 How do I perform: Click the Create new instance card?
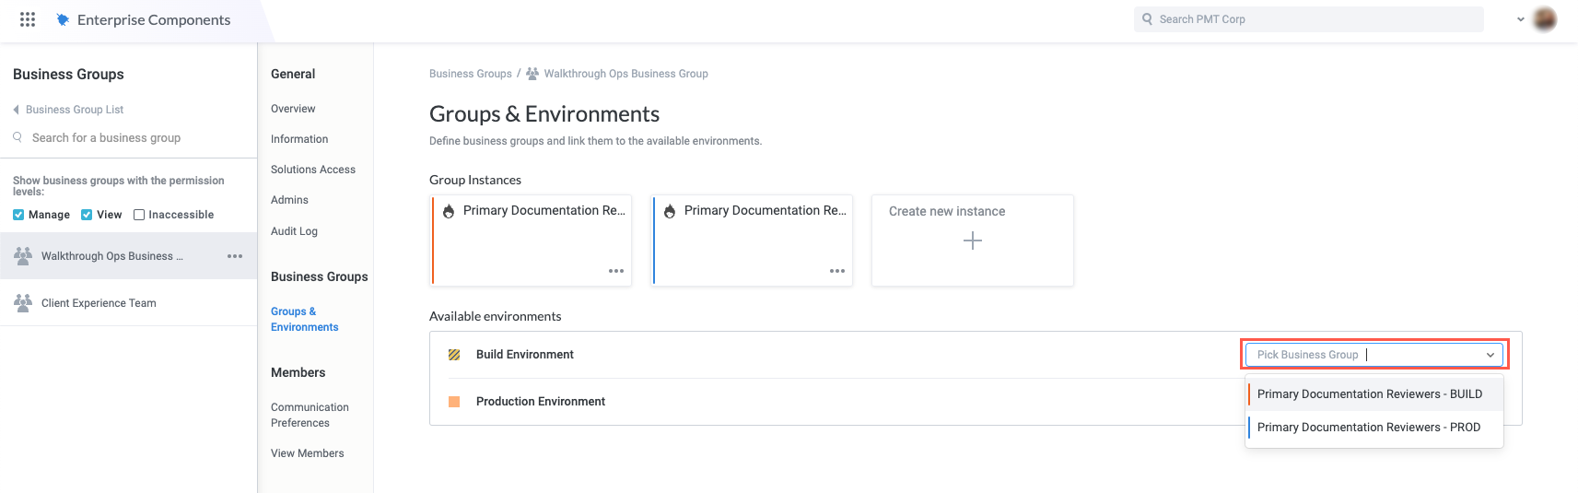tap(973, 240)
